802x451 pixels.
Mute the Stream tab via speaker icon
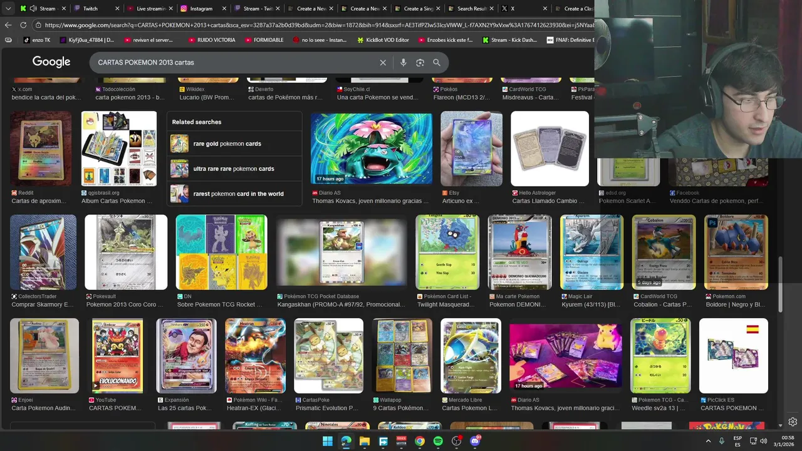32,9
